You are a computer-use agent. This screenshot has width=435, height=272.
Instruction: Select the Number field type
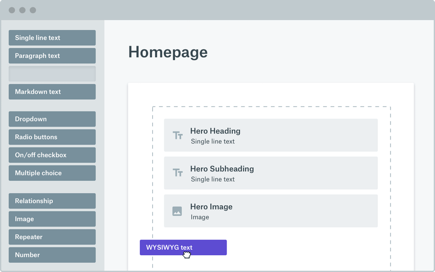click(x=52, y=255)
